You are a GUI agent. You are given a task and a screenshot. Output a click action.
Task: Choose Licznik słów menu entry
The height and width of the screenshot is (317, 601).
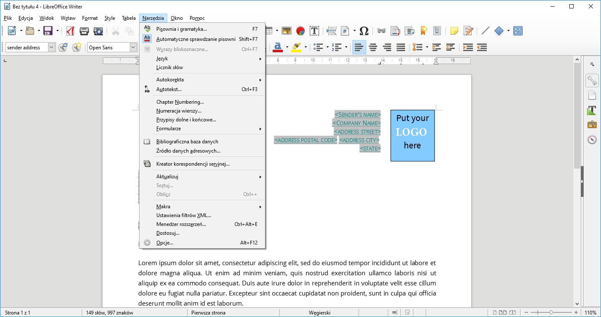202,67
